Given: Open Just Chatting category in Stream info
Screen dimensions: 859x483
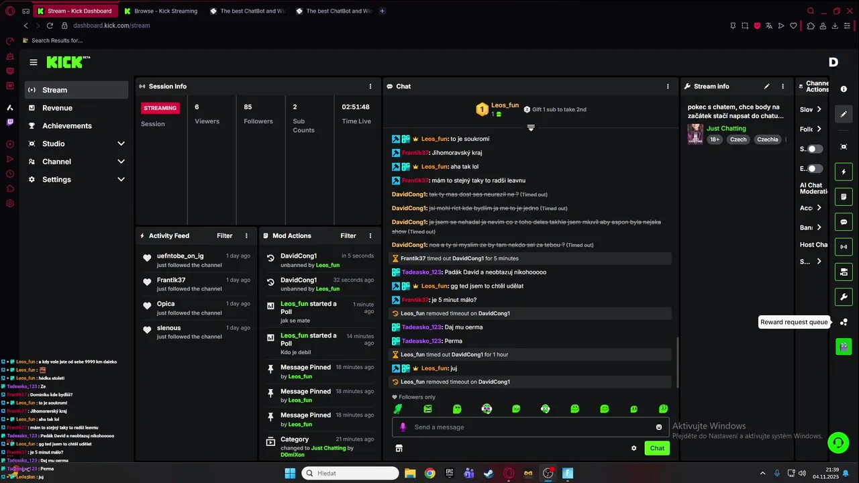Looking at the screenshot, I should 726,128.
